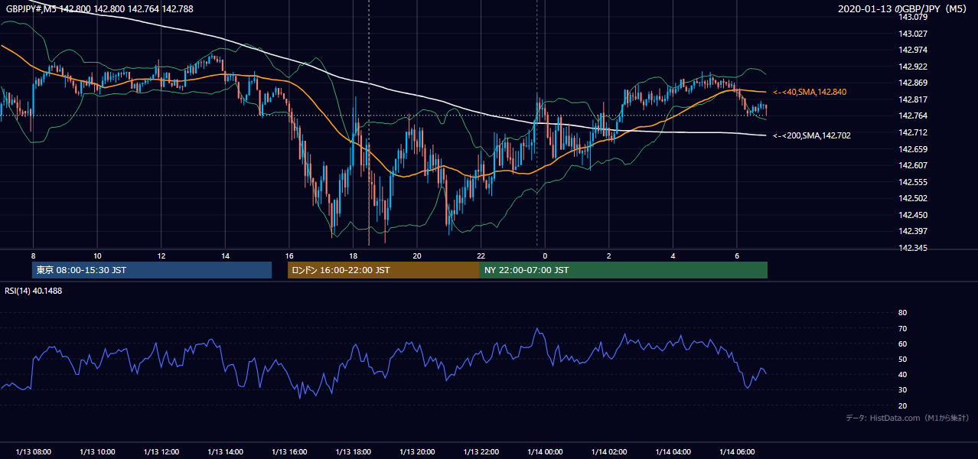Click the 200 SMA 142.702 label
The image size is (978, 459).
tap(812, 135)
